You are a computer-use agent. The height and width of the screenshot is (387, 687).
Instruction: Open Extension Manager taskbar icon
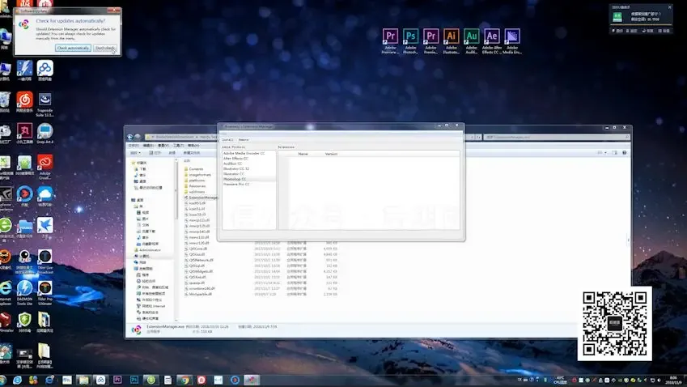click(252, 380)
